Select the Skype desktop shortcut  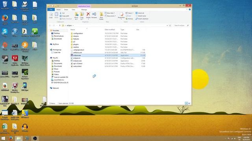point(5,33)
